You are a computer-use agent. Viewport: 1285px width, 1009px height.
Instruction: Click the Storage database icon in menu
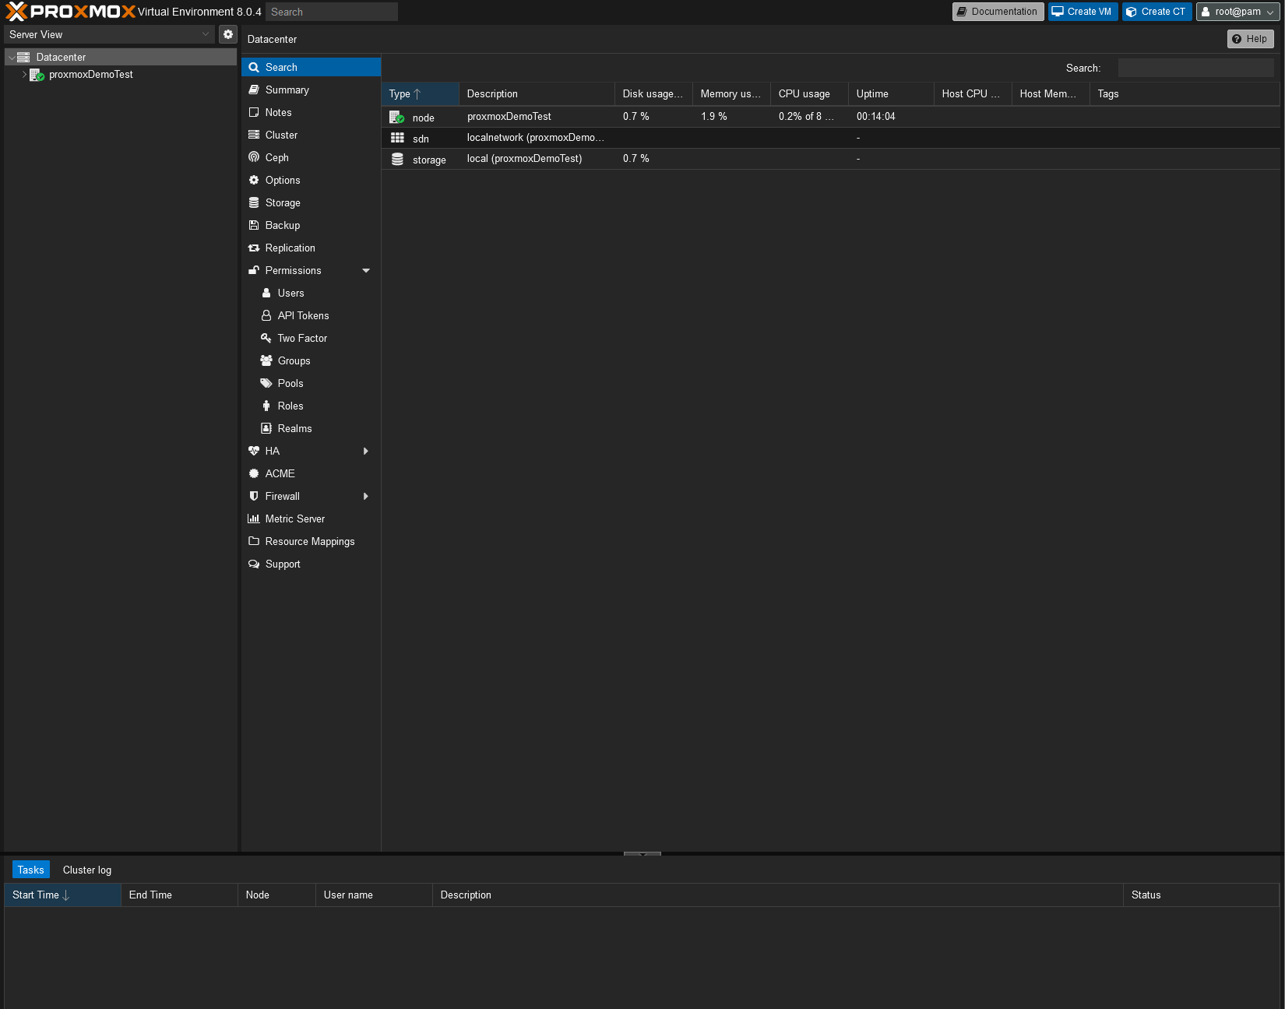254,202
